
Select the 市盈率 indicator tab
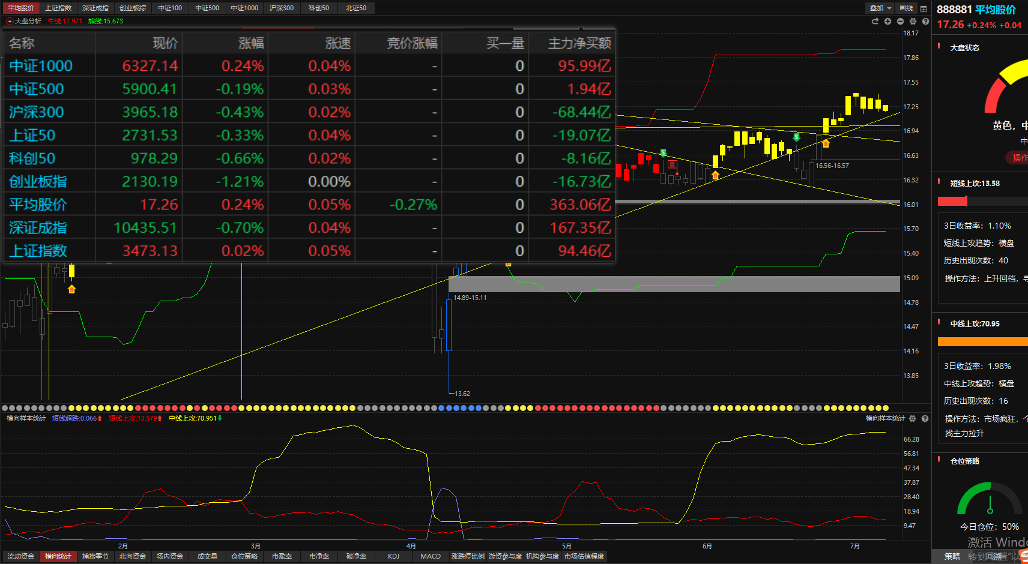tap(282, 556)
